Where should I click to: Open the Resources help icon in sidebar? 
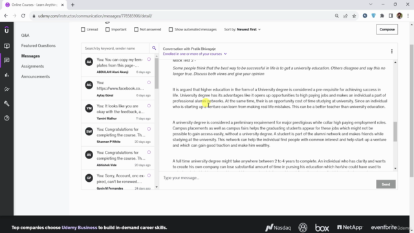coord(6,118)
